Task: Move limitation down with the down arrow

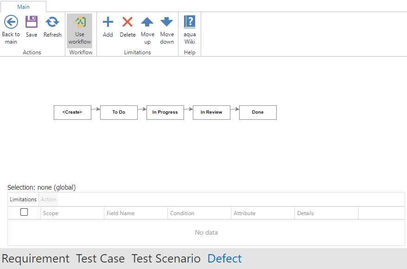Action: (x=167, y=22)
